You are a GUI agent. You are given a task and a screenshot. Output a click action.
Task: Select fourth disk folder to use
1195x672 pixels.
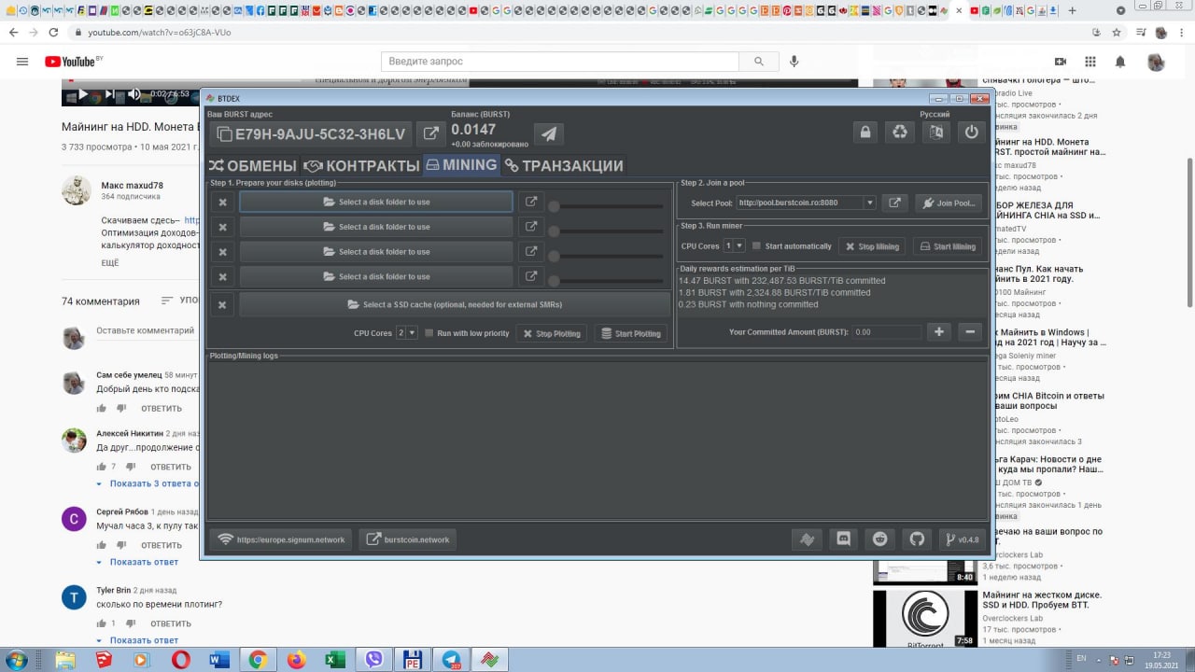(x=376, y=277)
